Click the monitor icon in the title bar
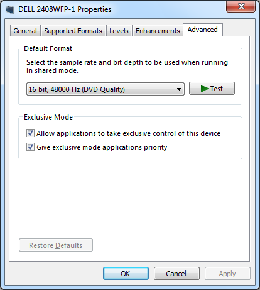This screenshot has width=260, height=290. (x=10, y=9)
